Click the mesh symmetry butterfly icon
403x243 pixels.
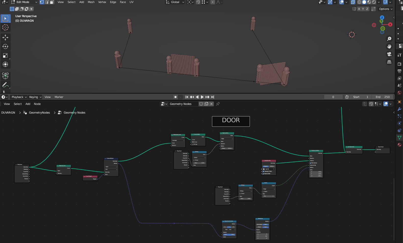354,9
